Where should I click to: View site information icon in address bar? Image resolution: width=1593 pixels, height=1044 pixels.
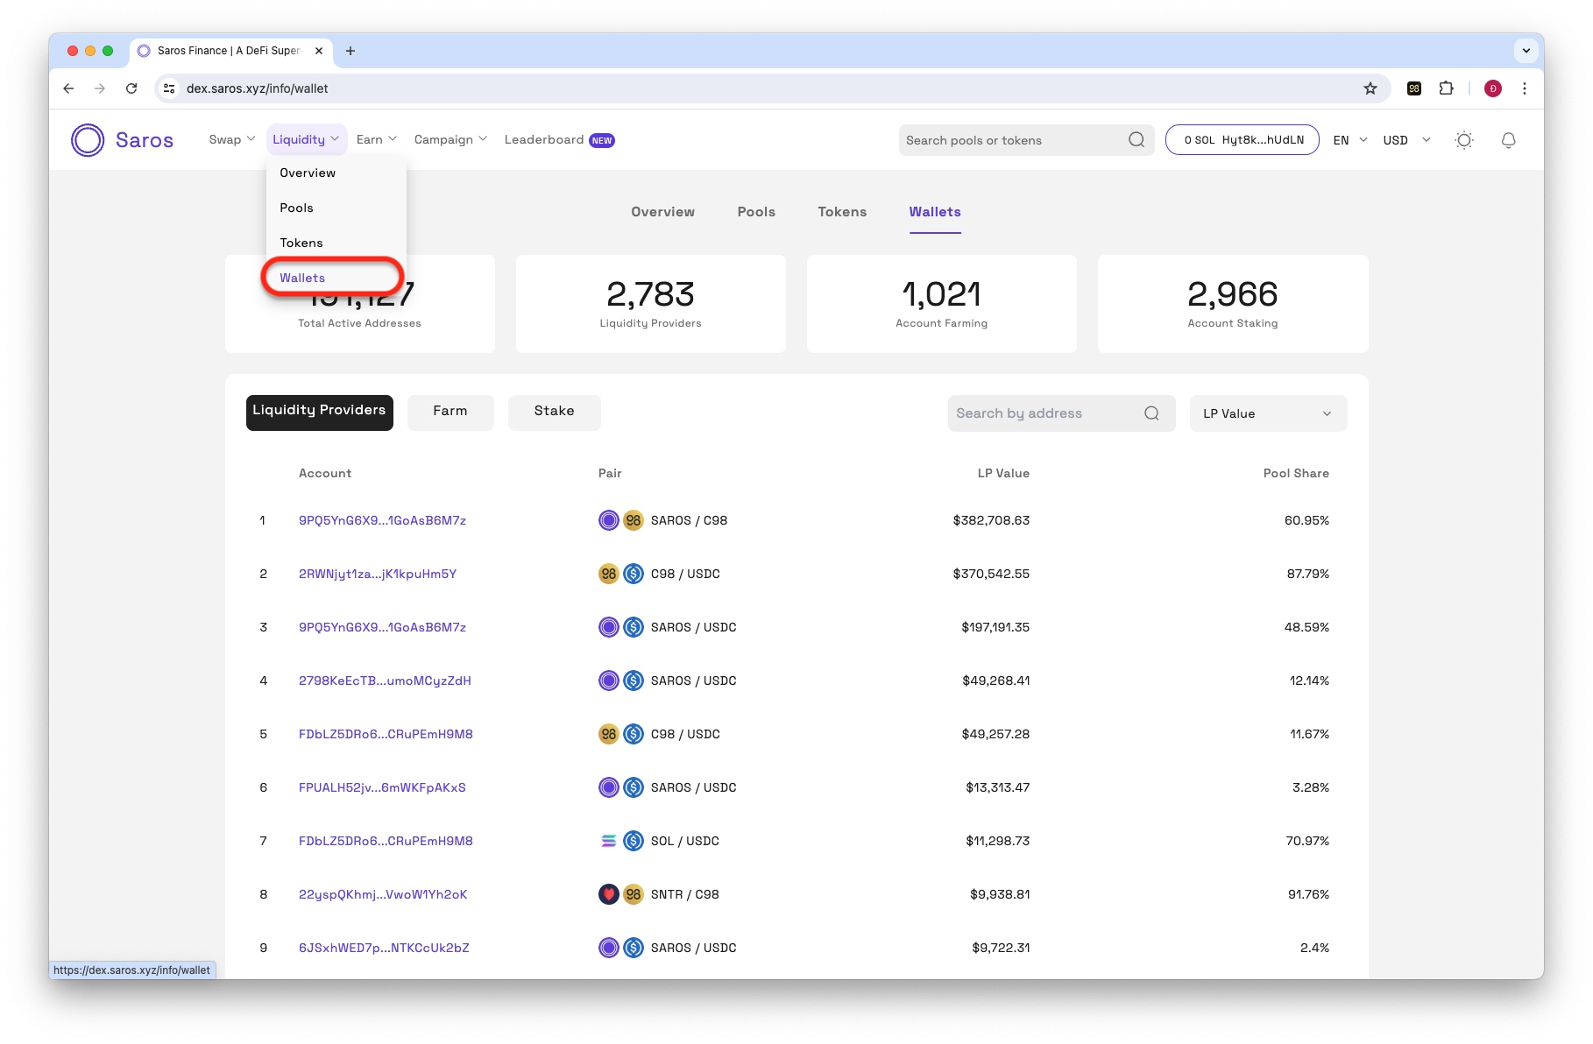tap(170, 88)
